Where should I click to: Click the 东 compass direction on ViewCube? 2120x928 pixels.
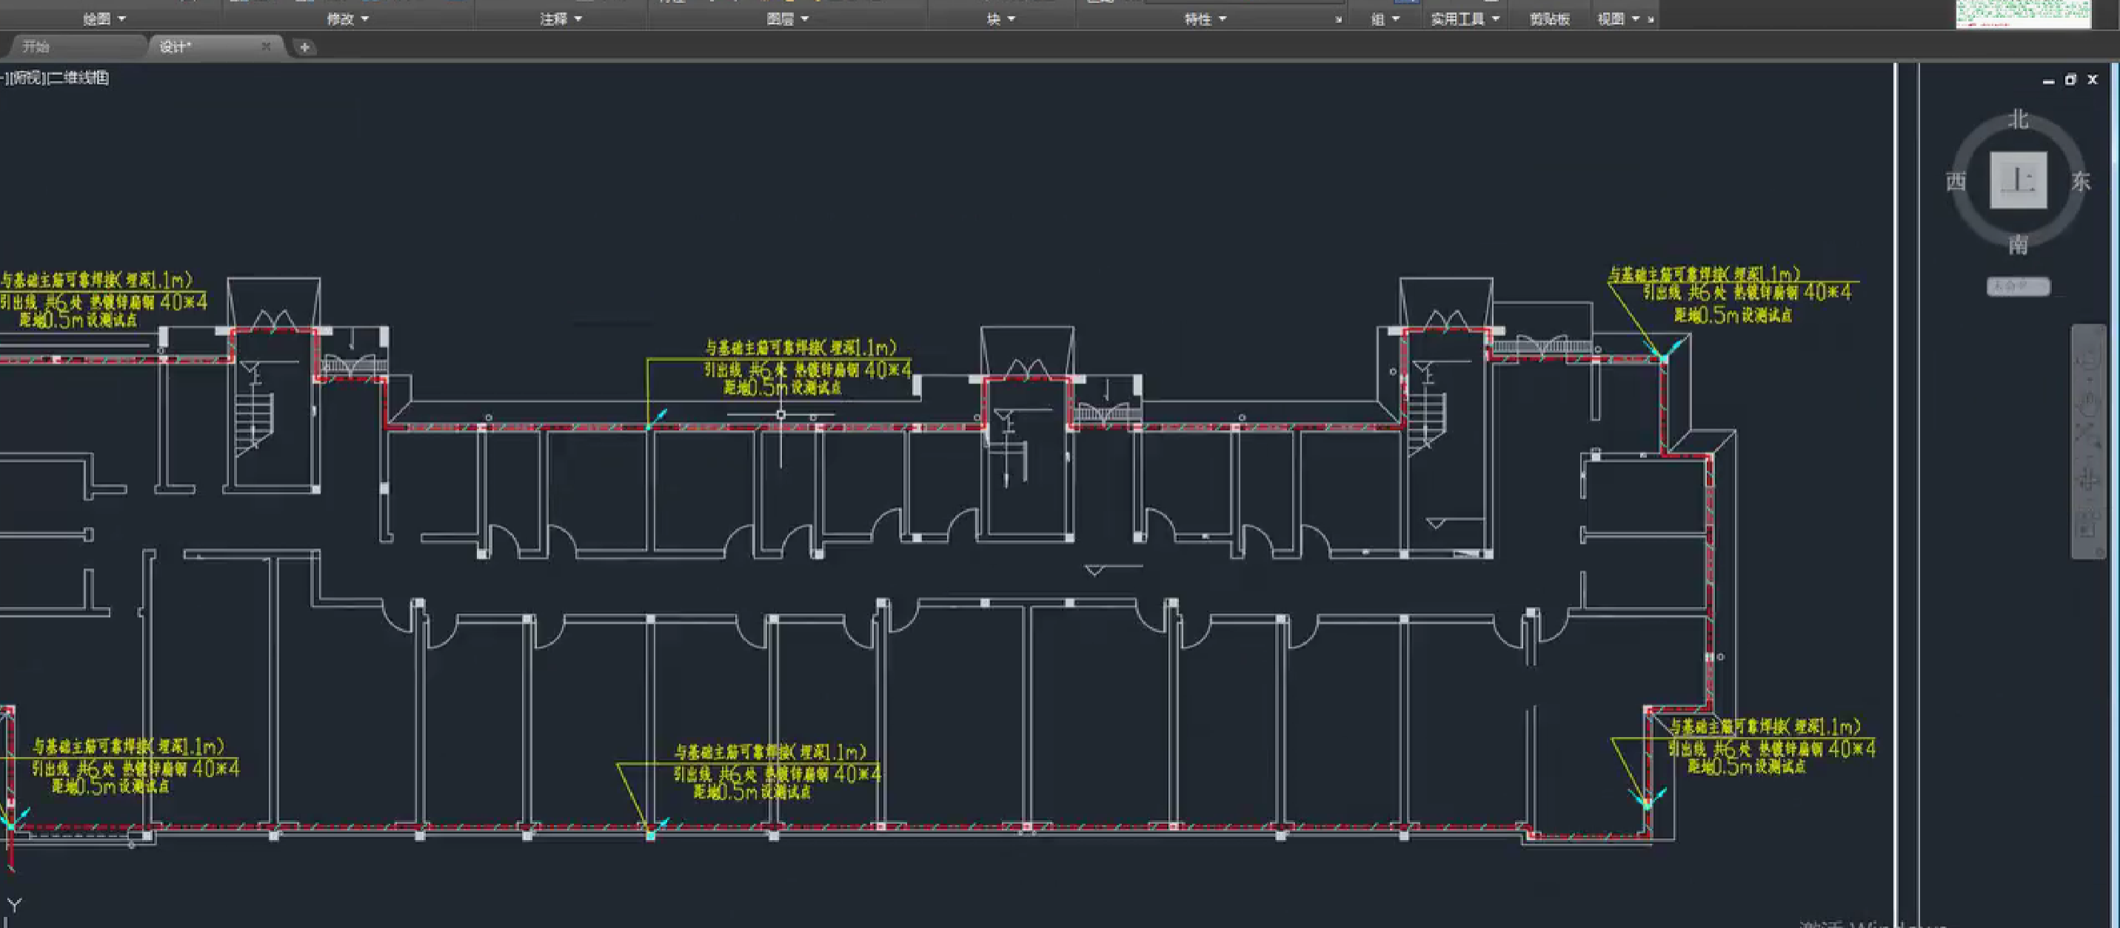tap(2081, 181)
